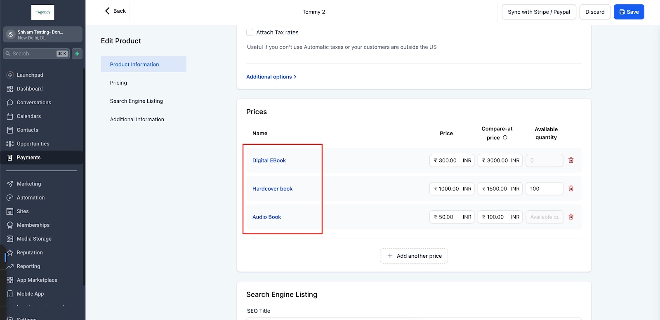Open the Audio Book price link
The width and height of the screenshot is (660, 320).
266,217
